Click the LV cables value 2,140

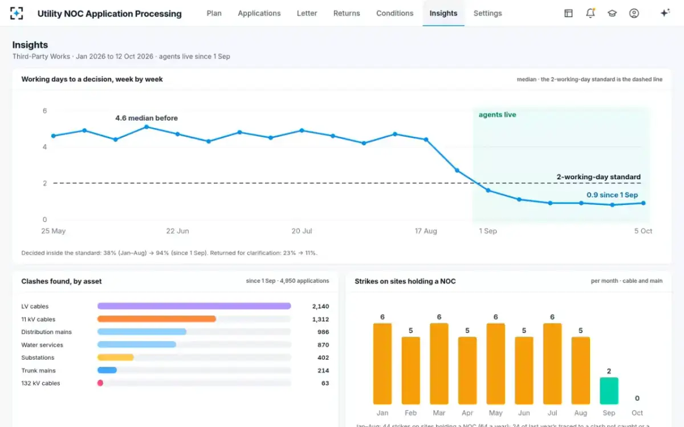321,306
